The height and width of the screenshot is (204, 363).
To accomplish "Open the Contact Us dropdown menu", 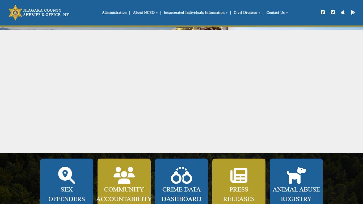I will (277, 13).
